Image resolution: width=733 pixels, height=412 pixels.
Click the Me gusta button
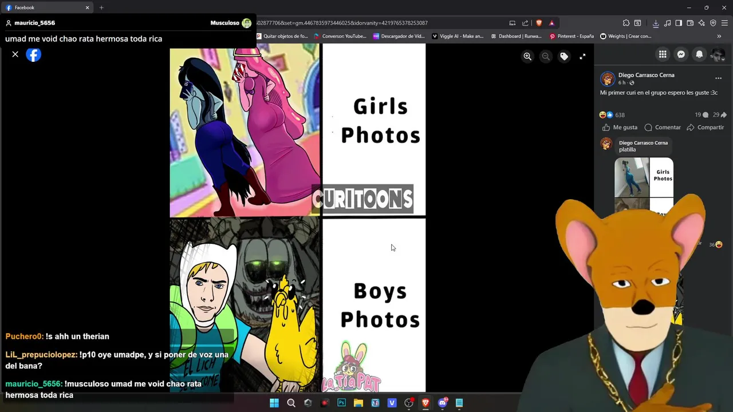tap(620, 127)
